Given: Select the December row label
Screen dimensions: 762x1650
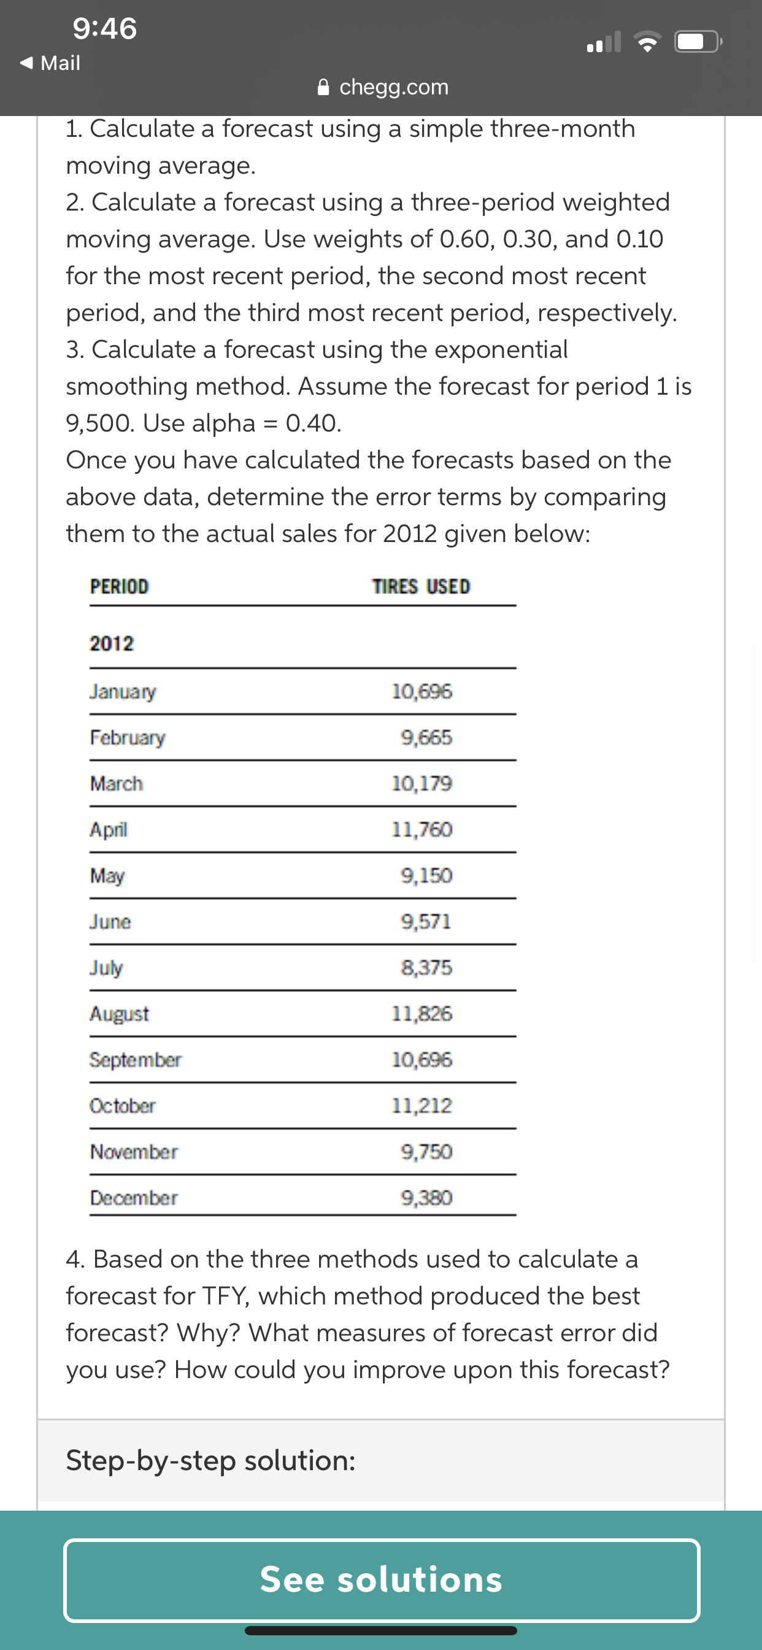Looking at the screenshot, I should pyautogui.click(x=134, y=1198).
